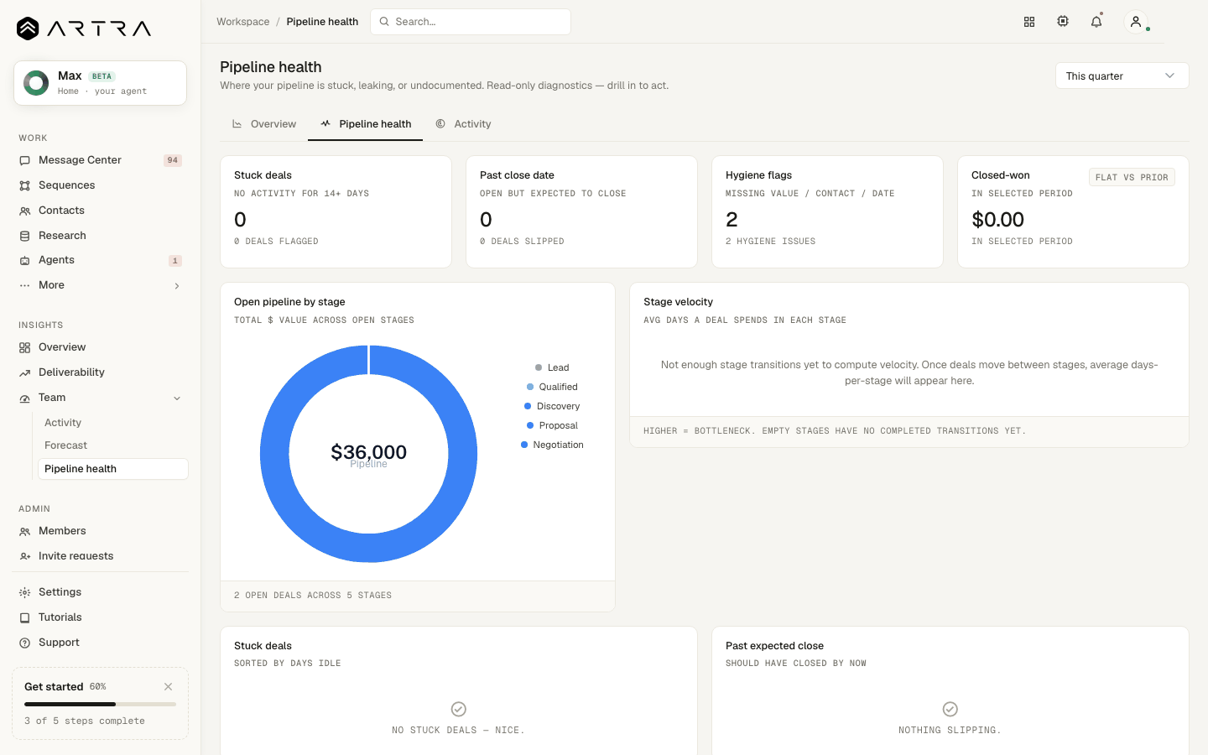The image size is (1208, 755).
Task: Click the Deliverability trend icon
Action: 25,372
